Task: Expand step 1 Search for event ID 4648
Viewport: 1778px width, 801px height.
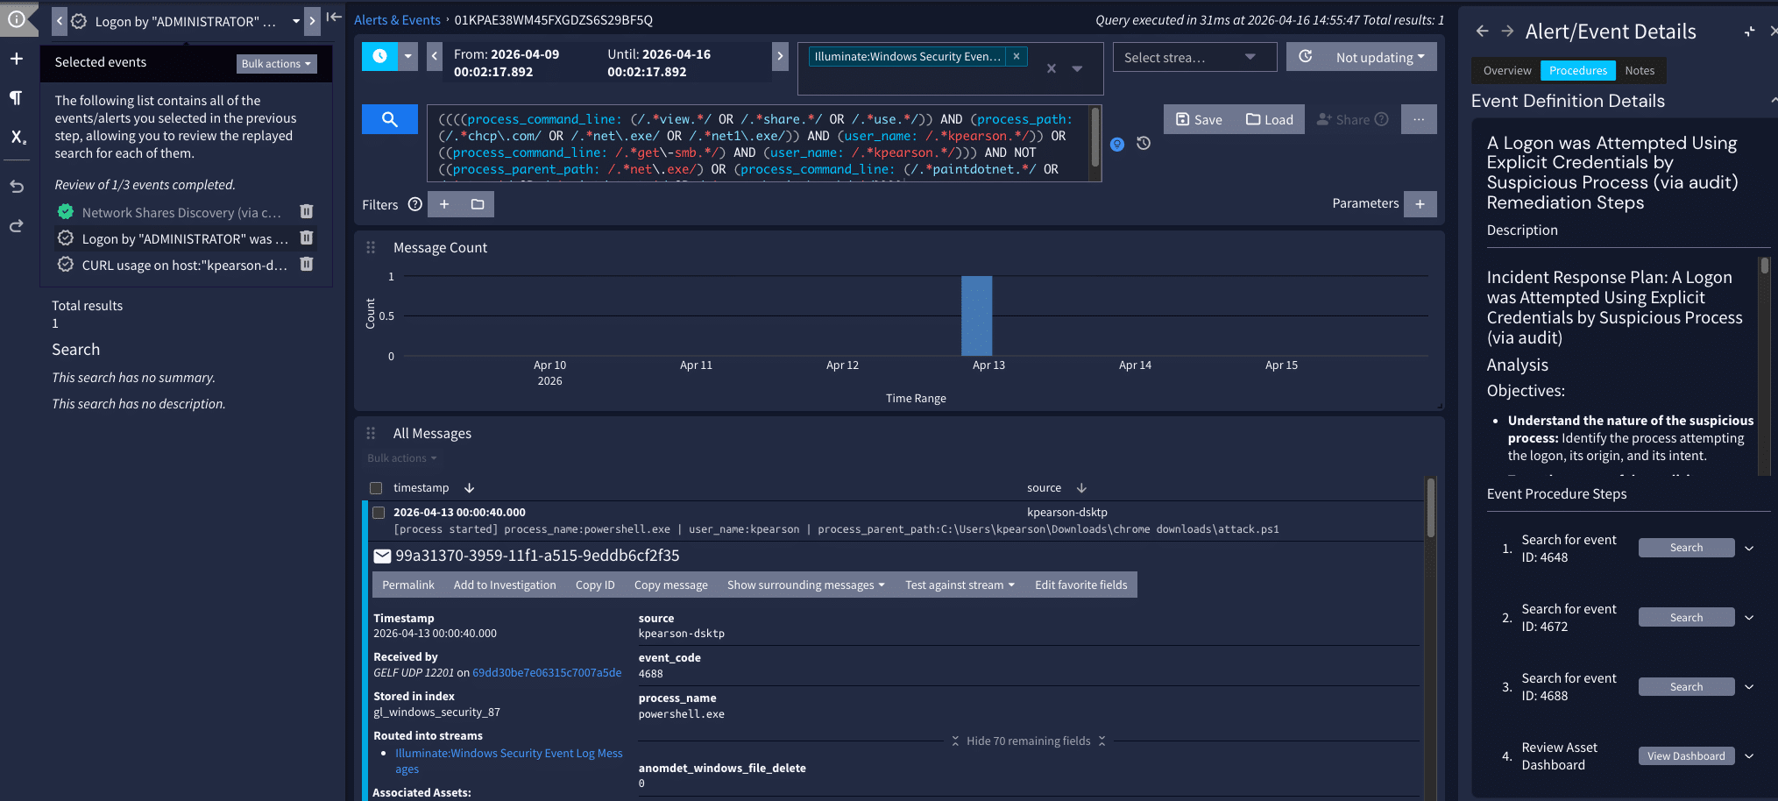Action: [1749, 549]
